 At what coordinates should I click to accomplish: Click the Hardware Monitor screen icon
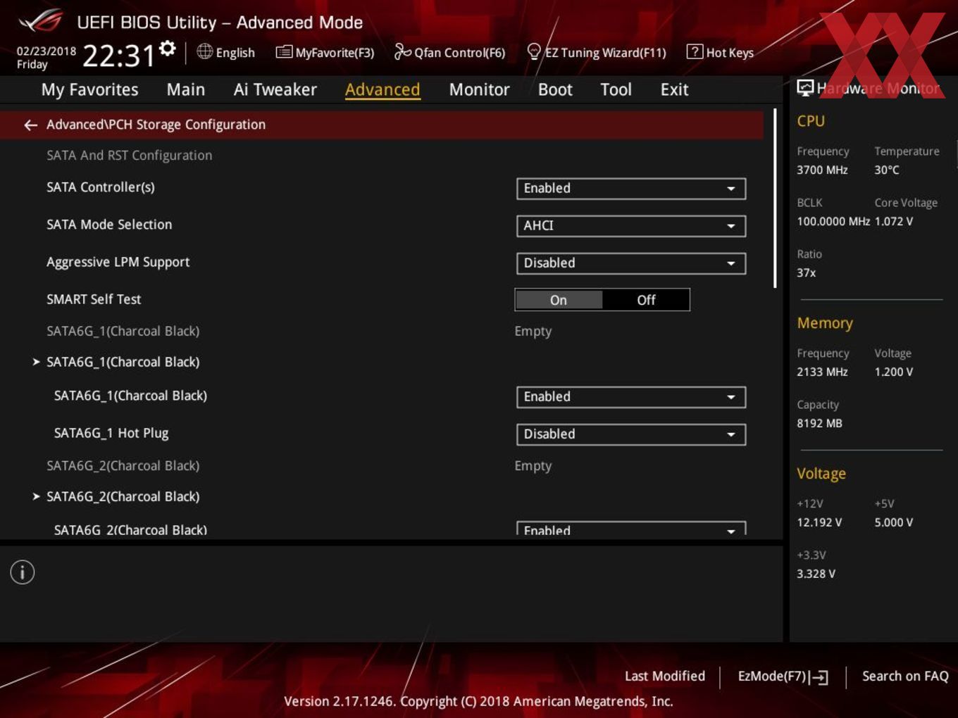[x=805, y=88]
